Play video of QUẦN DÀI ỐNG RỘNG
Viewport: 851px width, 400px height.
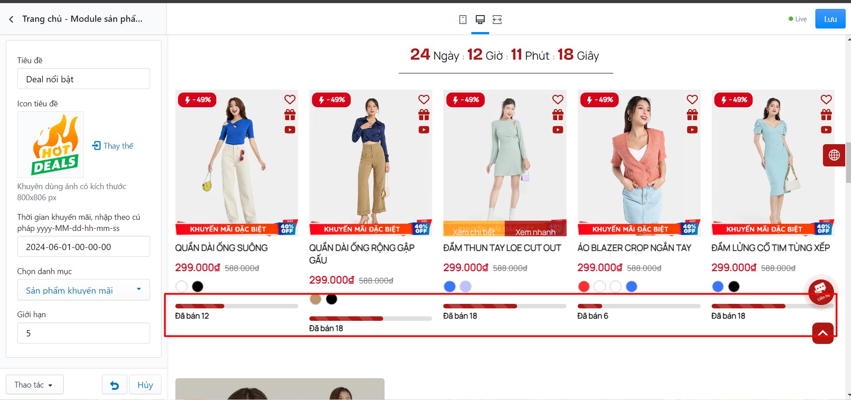424,130
